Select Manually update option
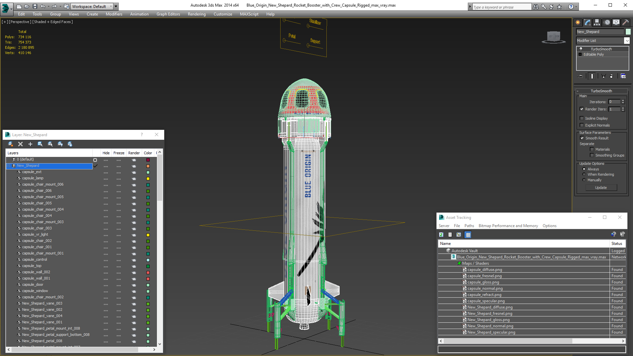The image size is (633, 356). pyautogui.click(x=584, y=180)
